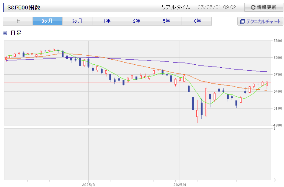Click the 4800 price axis label
This screenshot has width=284, height=187.
[278, 125]
